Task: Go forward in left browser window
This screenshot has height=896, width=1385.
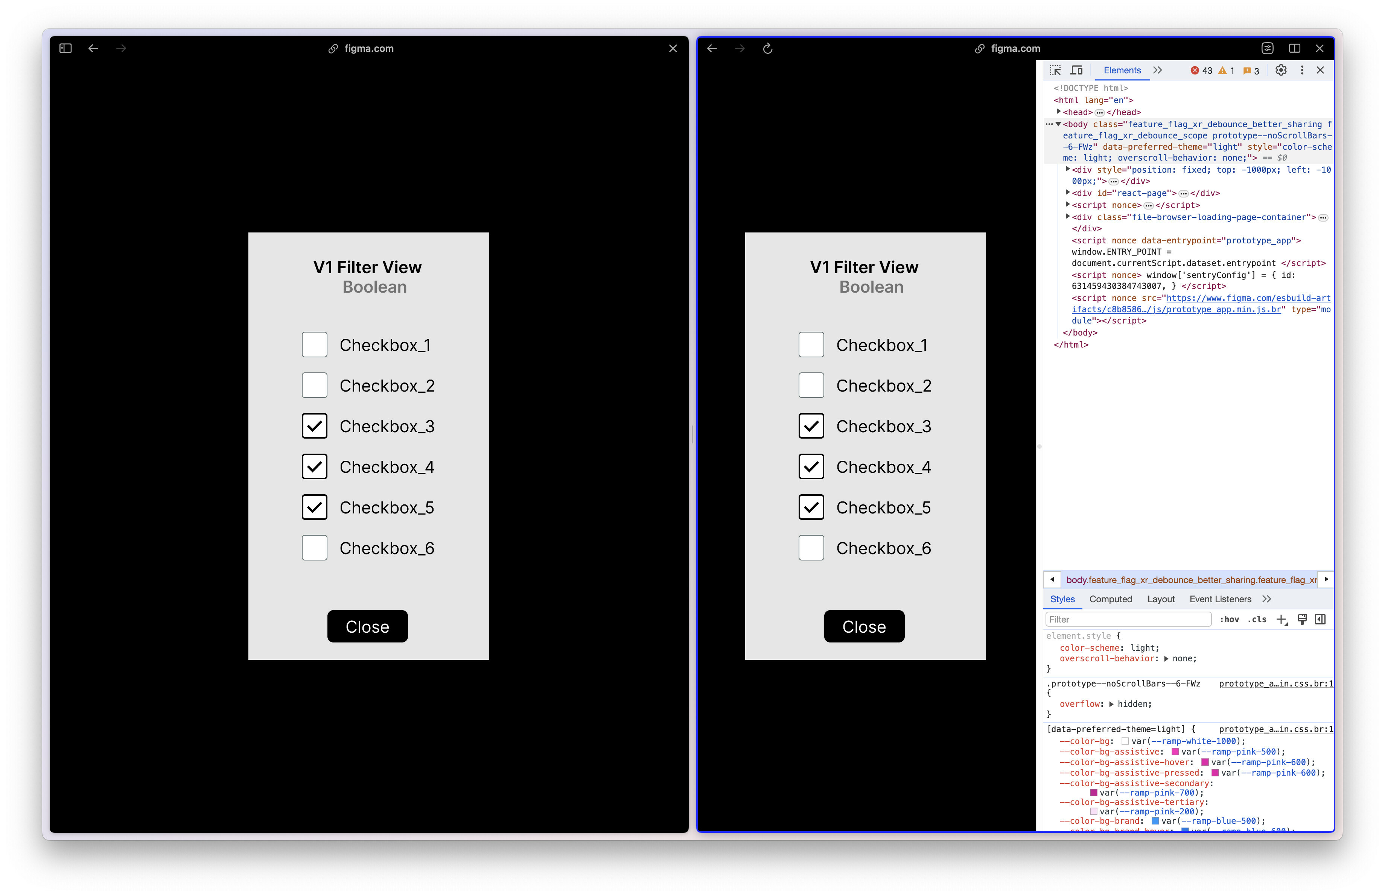Action: [121, 48]
